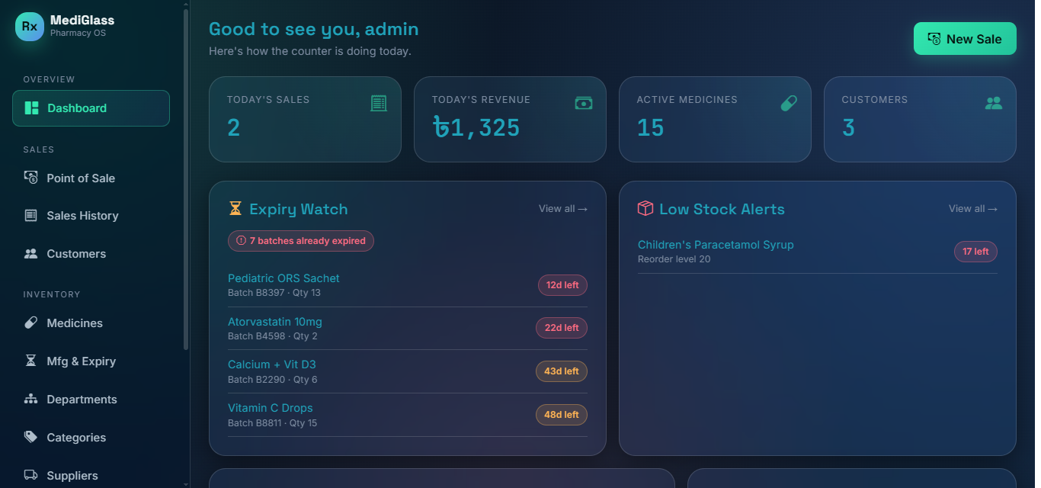The height and width of the screenshot is (488, 1041).
Task: Click the Mfg & Expiry hourglass icon
Action: (31, 361)
